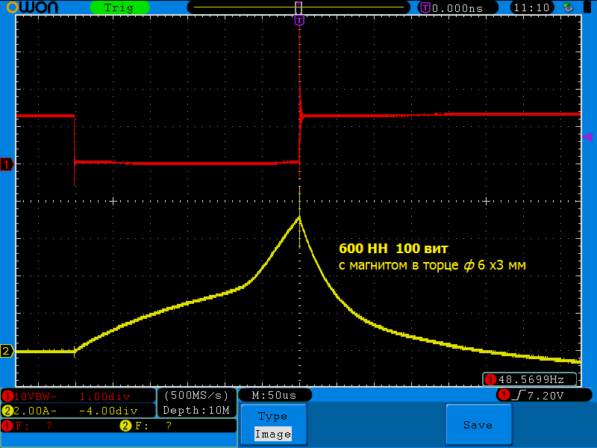Select the Image type value
Viewport: 597px width, 448px height.
[x=272, y=434]
